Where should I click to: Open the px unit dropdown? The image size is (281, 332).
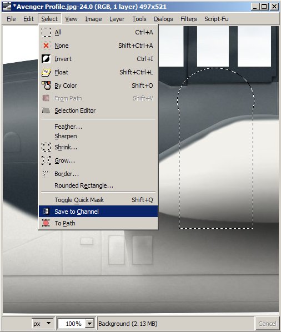(43, 323)
